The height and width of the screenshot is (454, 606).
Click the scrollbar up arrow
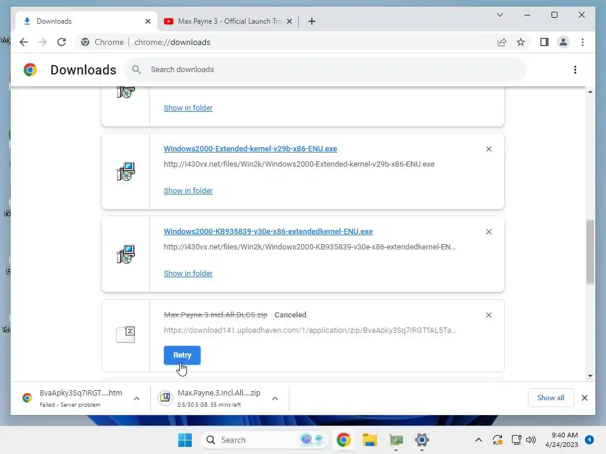point(590,92)
